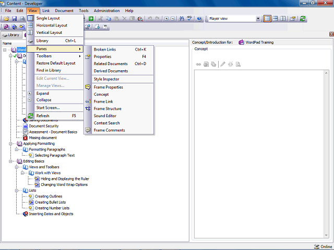This screenshot has height=250, width=334.
Task: Click the Collapse minus toolbar icon
Action: click(173, 19)
